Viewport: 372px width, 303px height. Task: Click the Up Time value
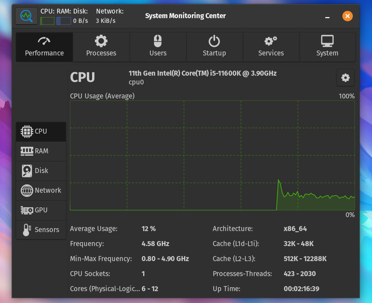301,289
